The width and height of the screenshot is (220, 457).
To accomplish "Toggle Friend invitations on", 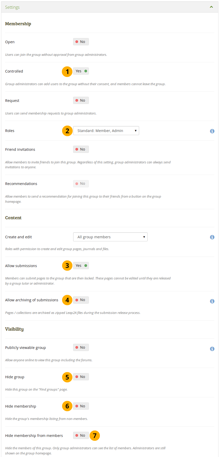I will 81,149.
